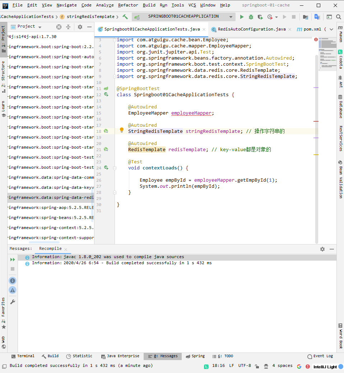Open Search Everywhere magnifier icon
The width and height of the screenshot is (344, 373).
339,17
